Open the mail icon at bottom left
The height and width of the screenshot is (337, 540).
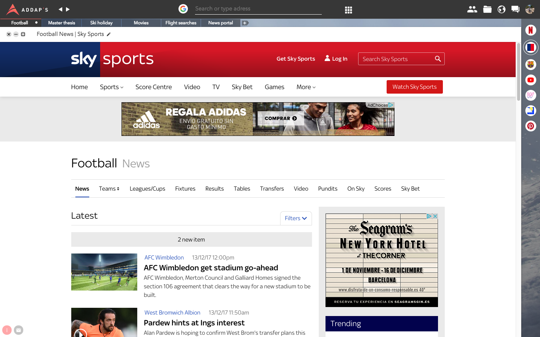tap(18, 330)
